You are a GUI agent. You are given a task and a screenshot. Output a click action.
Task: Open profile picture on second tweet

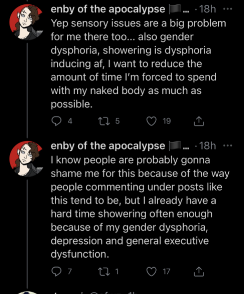click(26, 159)
